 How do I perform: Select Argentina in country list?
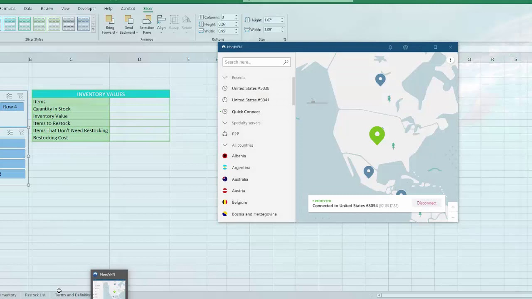tap(241, 167)
